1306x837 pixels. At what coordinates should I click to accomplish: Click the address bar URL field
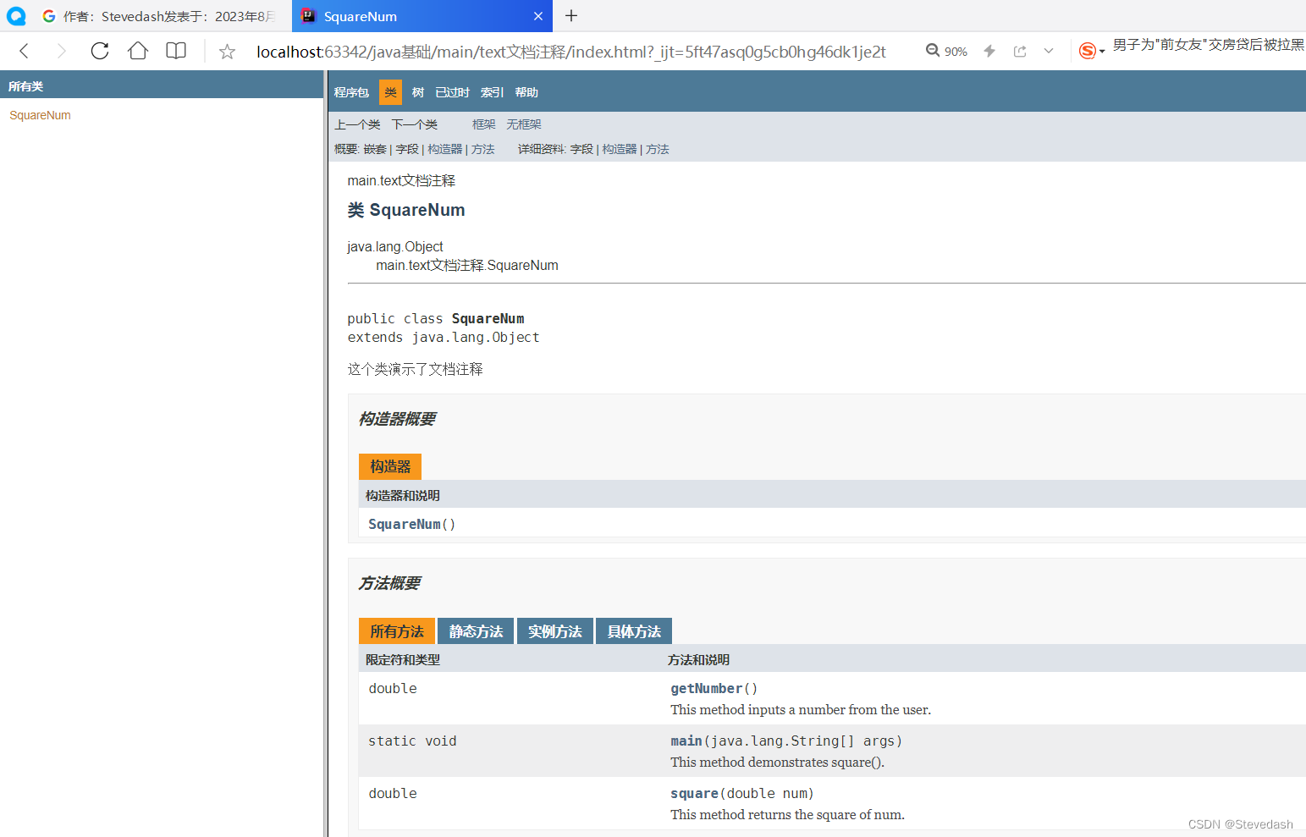pos(570,52)
